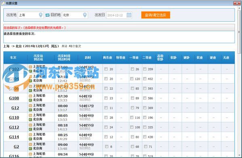Open train G2 link
Screen dimensions: 242x158
point(16,147)
